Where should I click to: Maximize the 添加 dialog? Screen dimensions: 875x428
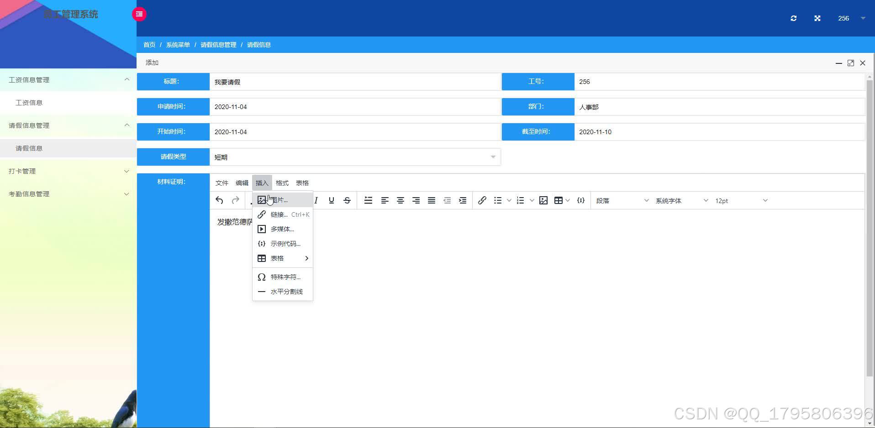851,63
